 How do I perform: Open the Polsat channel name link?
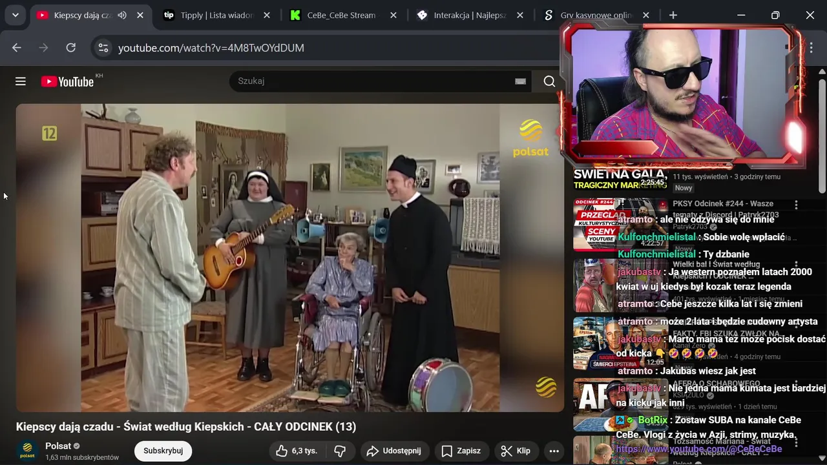pyautogui.click(x=58, y=446)
